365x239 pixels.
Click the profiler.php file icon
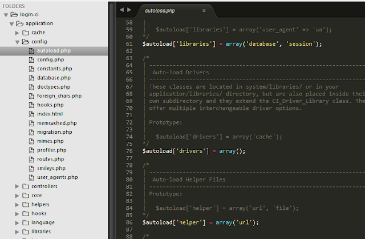pos(31,150)
